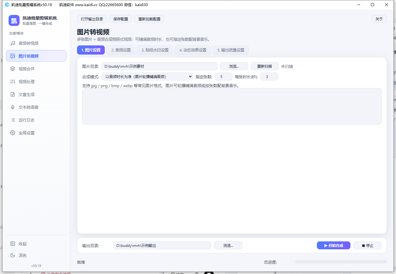Screen dimensions: 396x274
Task: Click the 凯 app logo in sidebar
Action: pyautogui.click(x=14, y=20)
